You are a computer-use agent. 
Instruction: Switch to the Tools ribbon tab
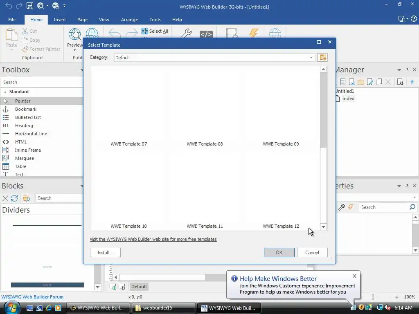(155, 20)
